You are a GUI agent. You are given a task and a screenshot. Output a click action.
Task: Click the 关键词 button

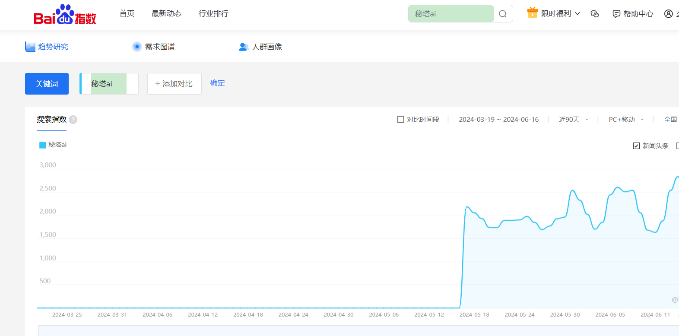[x=47, y=84]
